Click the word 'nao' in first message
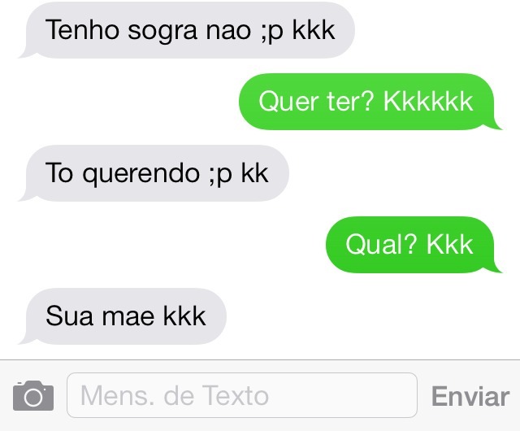520x431 pixels. [228, 31]
